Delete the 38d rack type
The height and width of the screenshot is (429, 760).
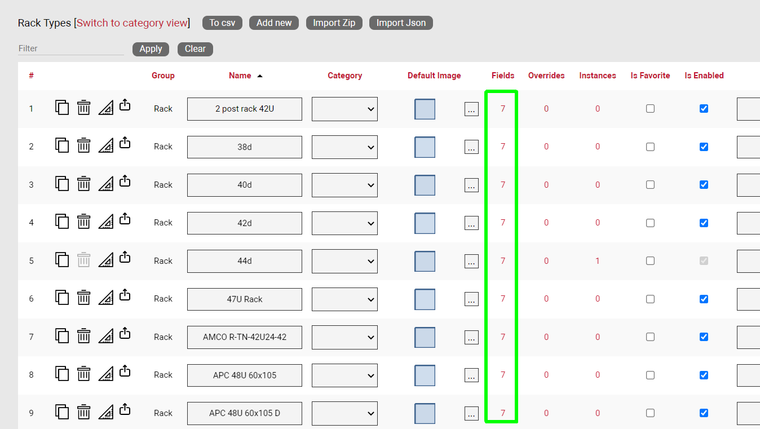coord(83,146)
